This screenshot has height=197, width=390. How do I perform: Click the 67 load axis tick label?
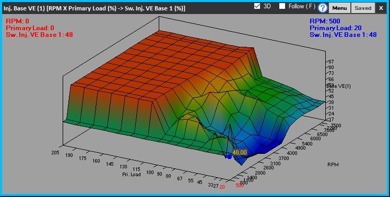180,178
